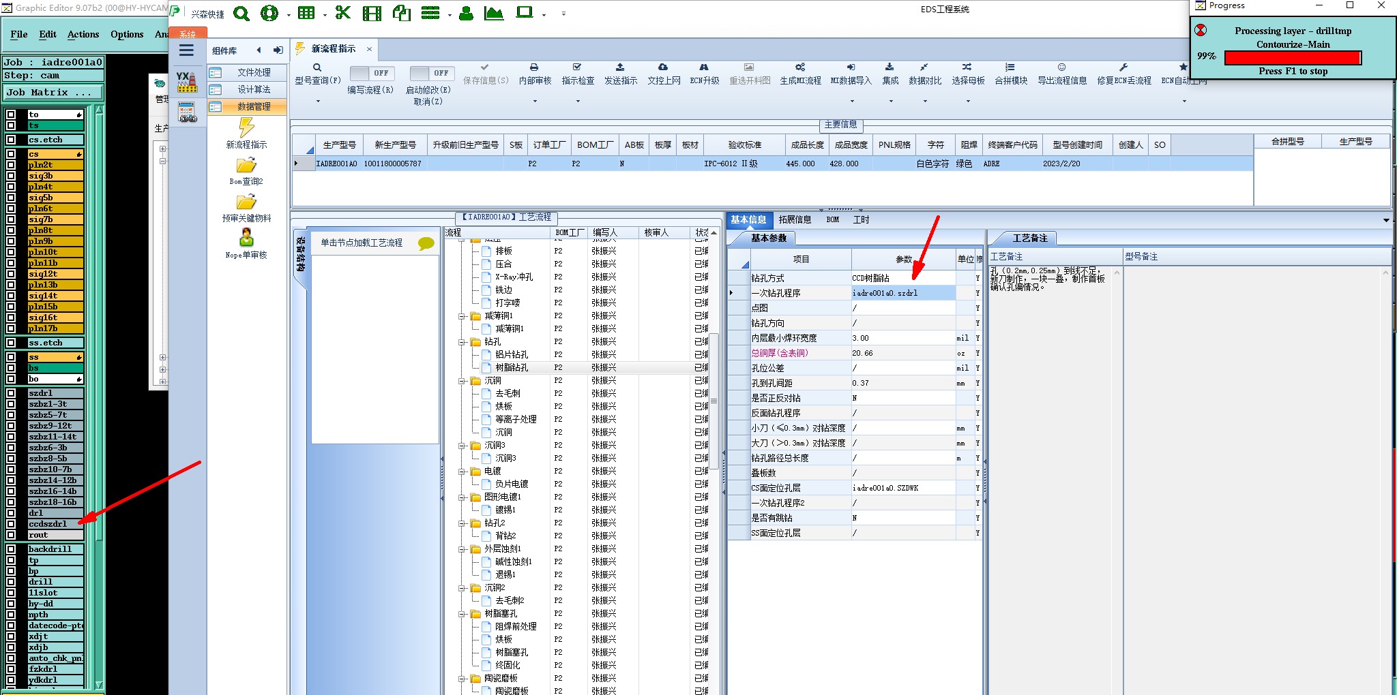This screenshot has height=695, width=1397.
Task: Click 生成MI流程 gears icon
Action: click(x=800, y=67)
